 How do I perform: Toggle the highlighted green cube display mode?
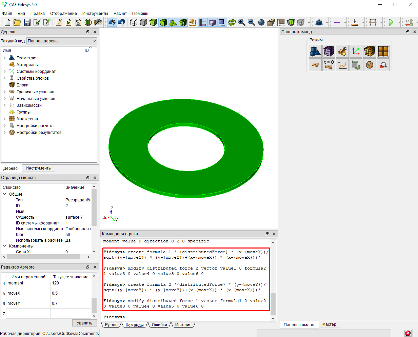pos(163,22)
